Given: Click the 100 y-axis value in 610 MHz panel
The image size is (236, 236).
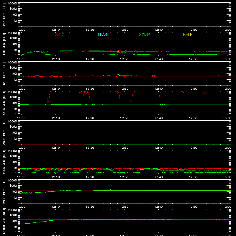Looking at the screenshot, I should [x=14, y=74].
